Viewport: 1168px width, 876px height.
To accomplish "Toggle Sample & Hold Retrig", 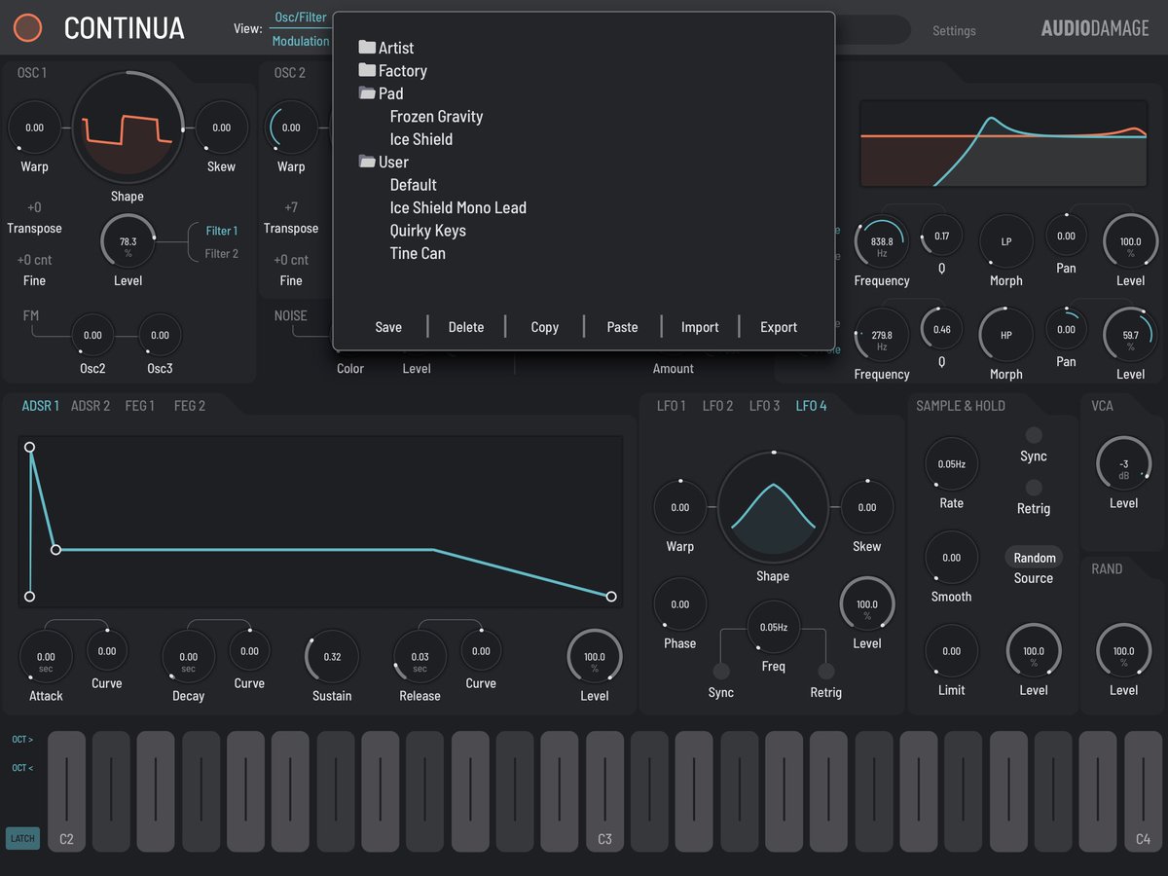I will [1034, 488].
